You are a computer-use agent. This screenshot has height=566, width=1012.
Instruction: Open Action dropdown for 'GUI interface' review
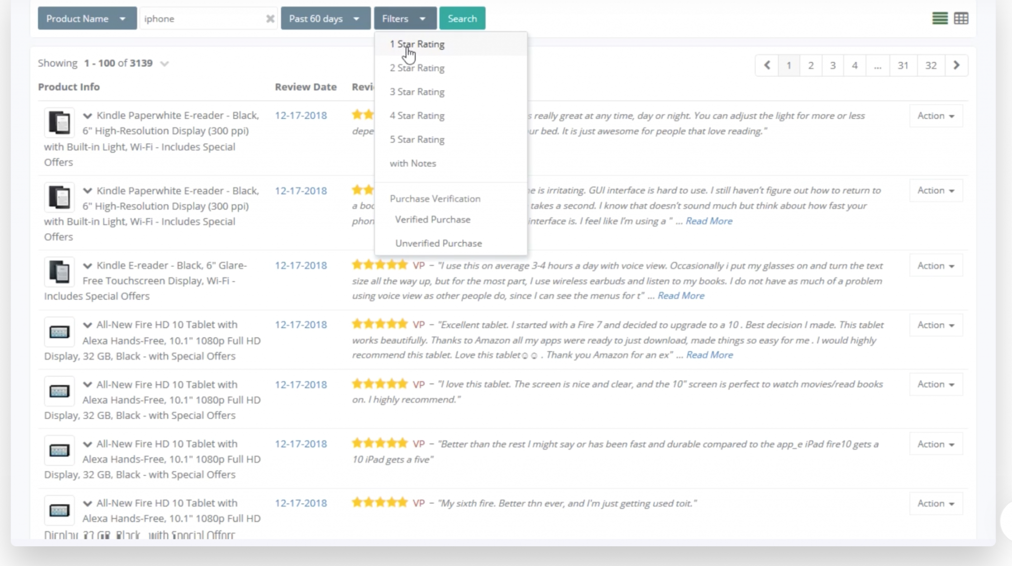pos(935,190)
